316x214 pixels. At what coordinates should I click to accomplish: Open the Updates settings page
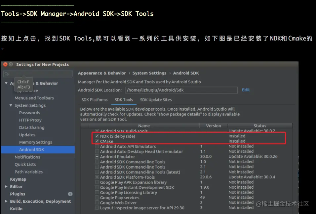pyautogui.click(x=27, y=135)
